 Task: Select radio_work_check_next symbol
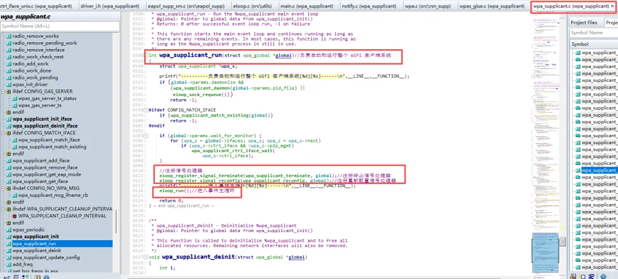pyautogui.click(x=38, y=57)
